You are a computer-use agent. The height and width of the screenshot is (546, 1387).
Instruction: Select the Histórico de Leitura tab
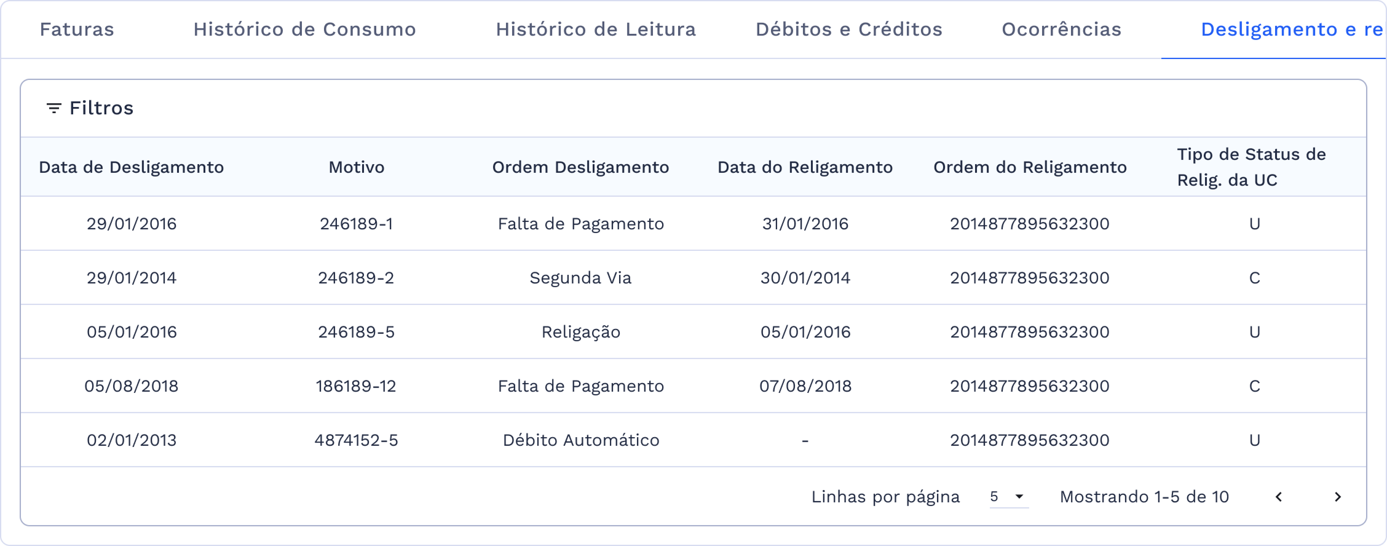595,30
